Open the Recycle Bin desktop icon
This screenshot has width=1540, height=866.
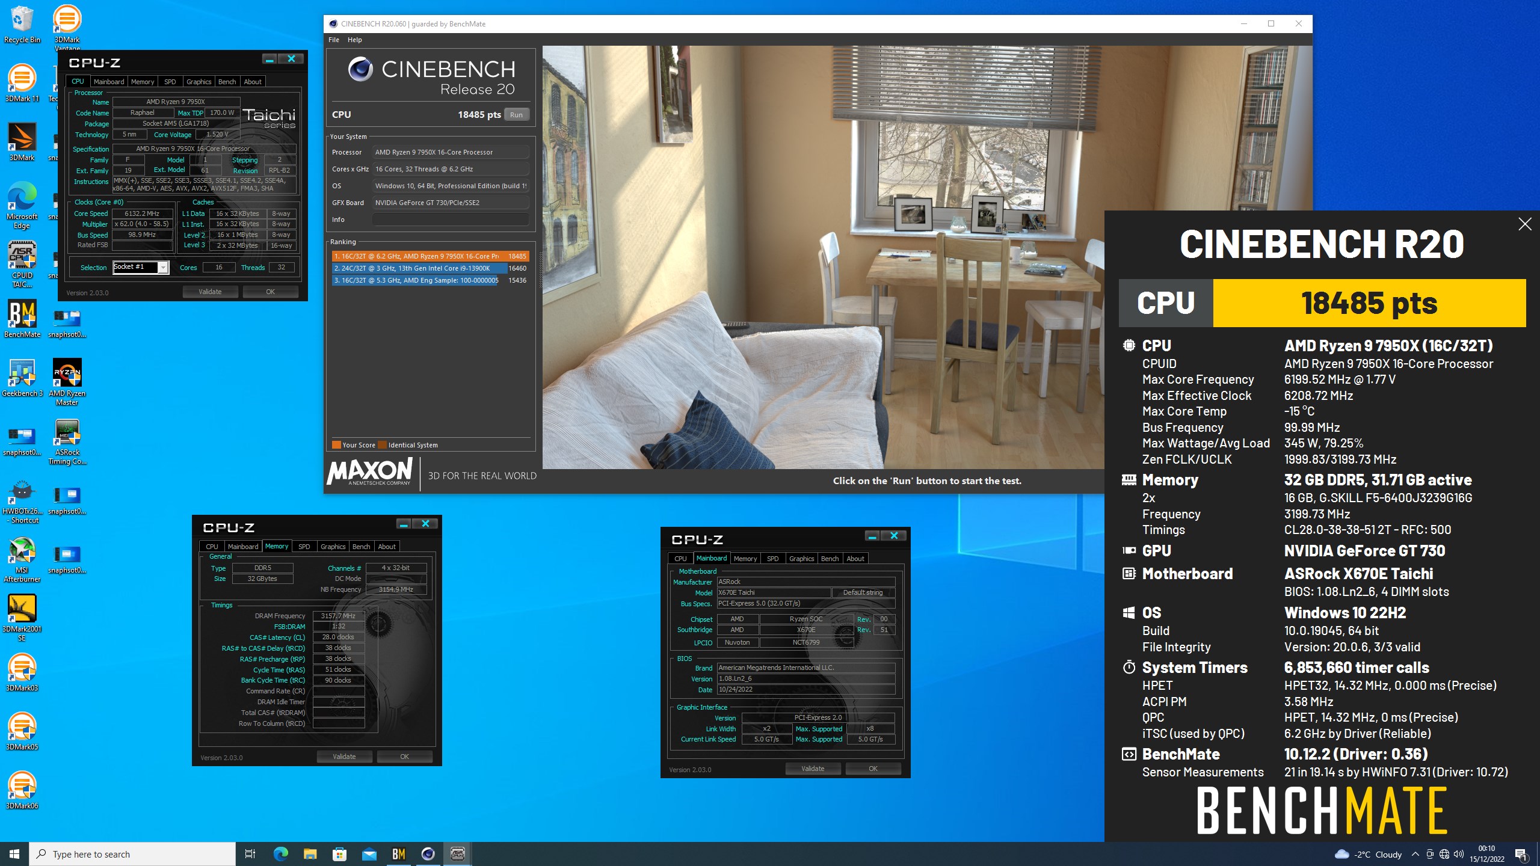pos(22,24)
